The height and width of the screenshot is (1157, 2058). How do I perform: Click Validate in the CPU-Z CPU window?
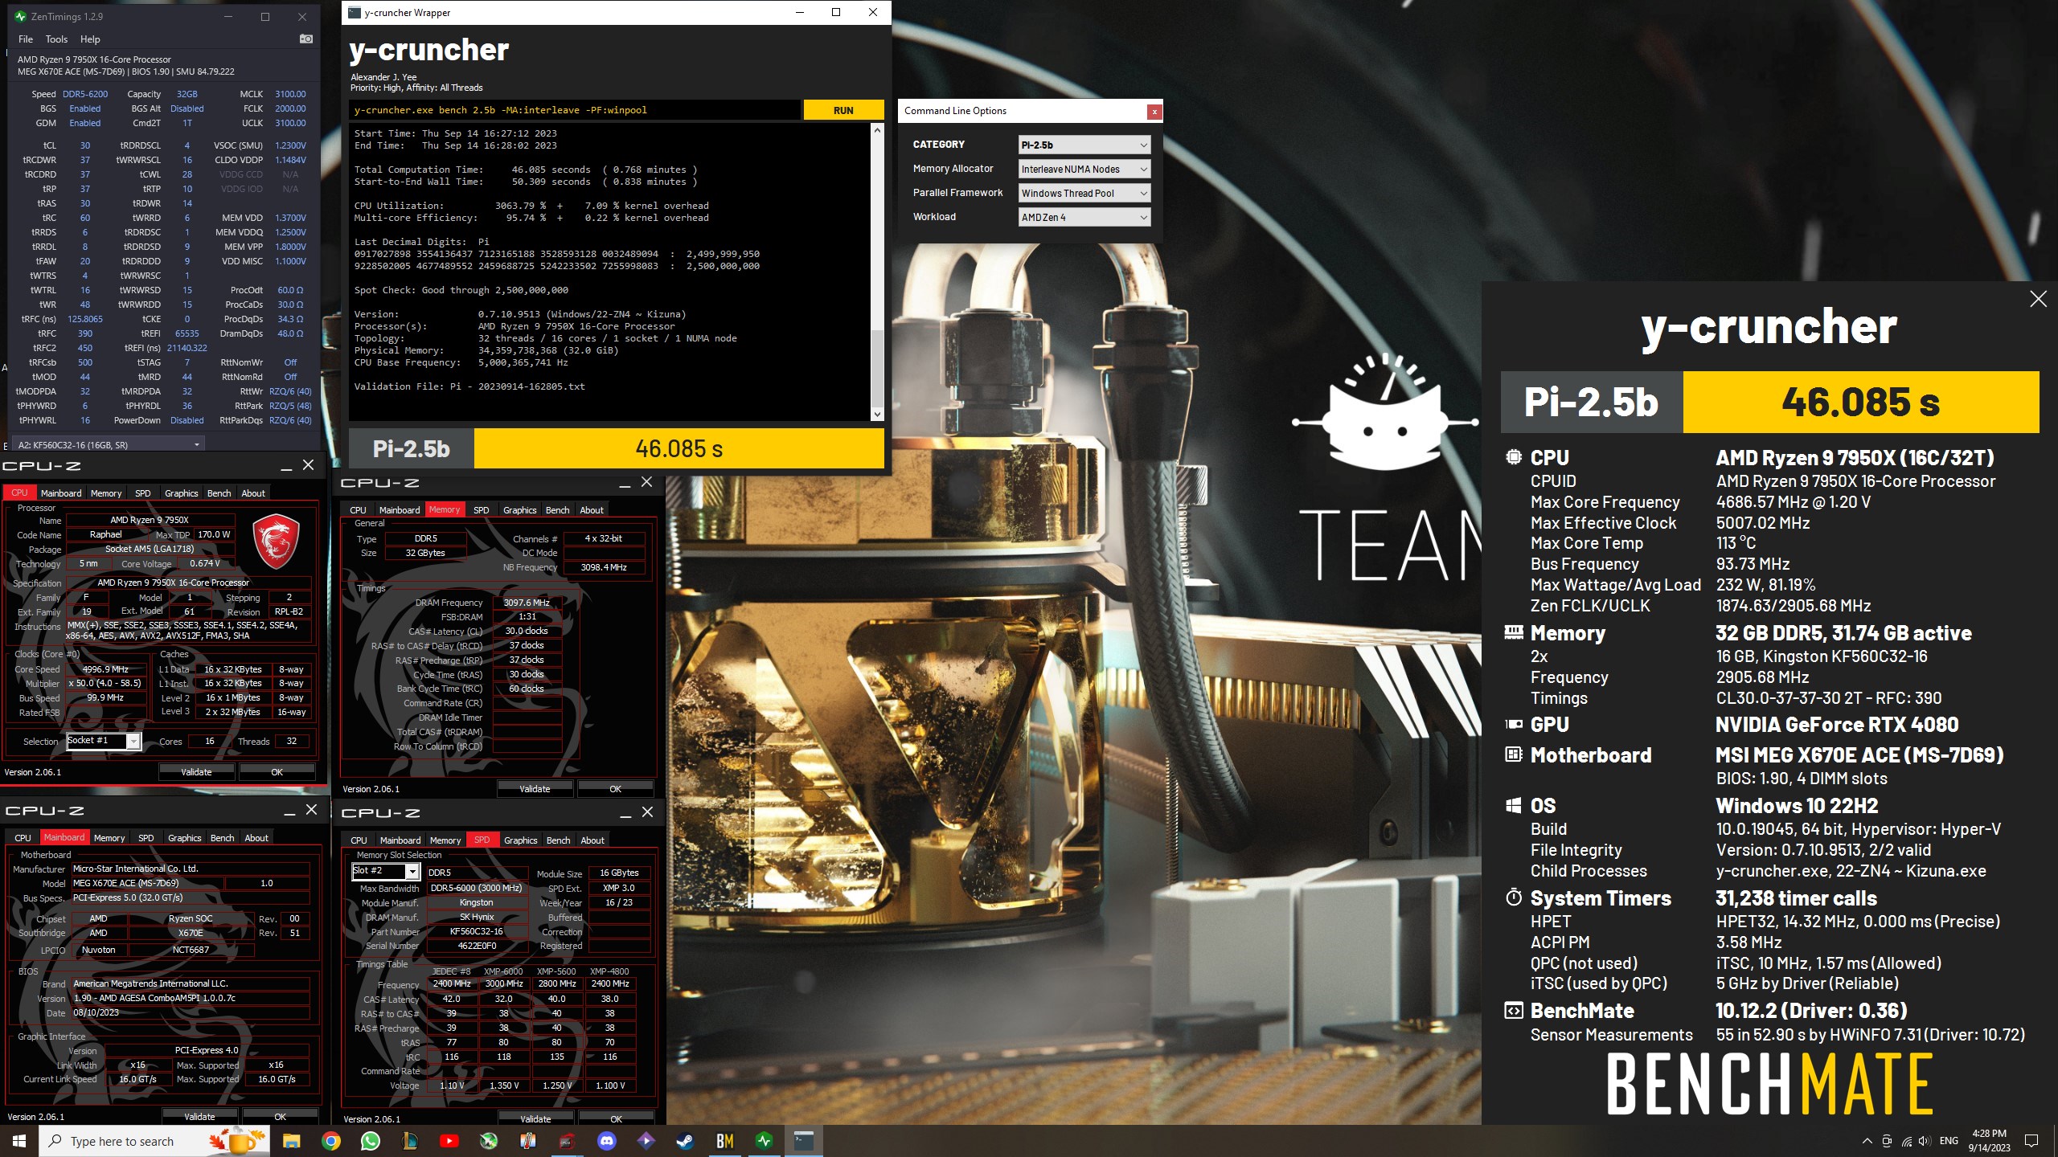(x=196, y=772)
